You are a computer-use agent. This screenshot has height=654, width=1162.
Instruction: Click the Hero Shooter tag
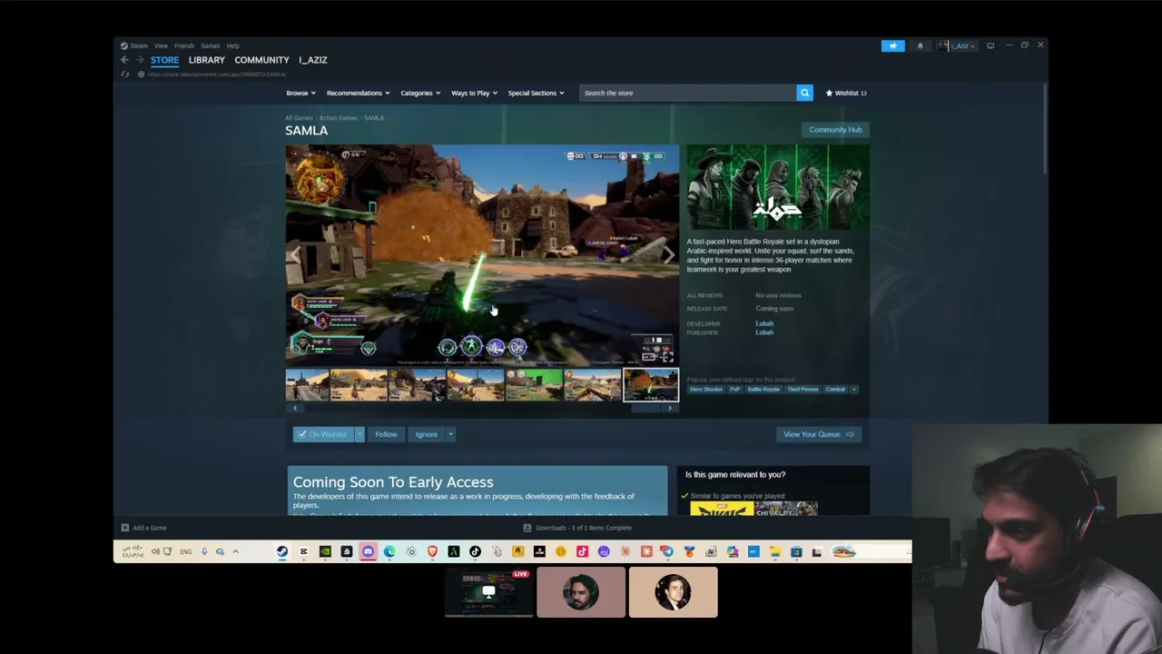[x=706, y=390]
